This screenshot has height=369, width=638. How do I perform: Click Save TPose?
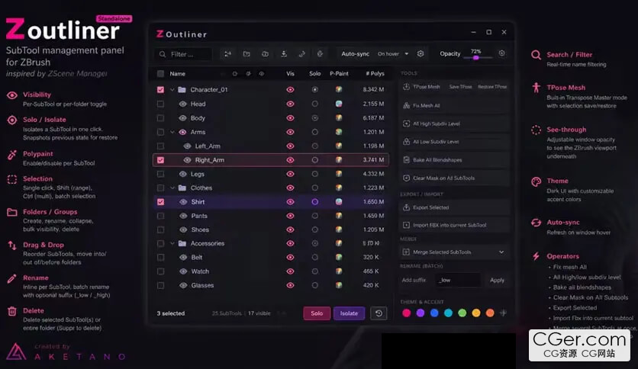pyautogui.click(x=460, y=87)
